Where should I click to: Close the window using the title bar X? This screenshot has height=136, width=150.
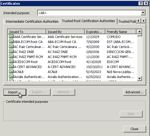tap(146, 4)
